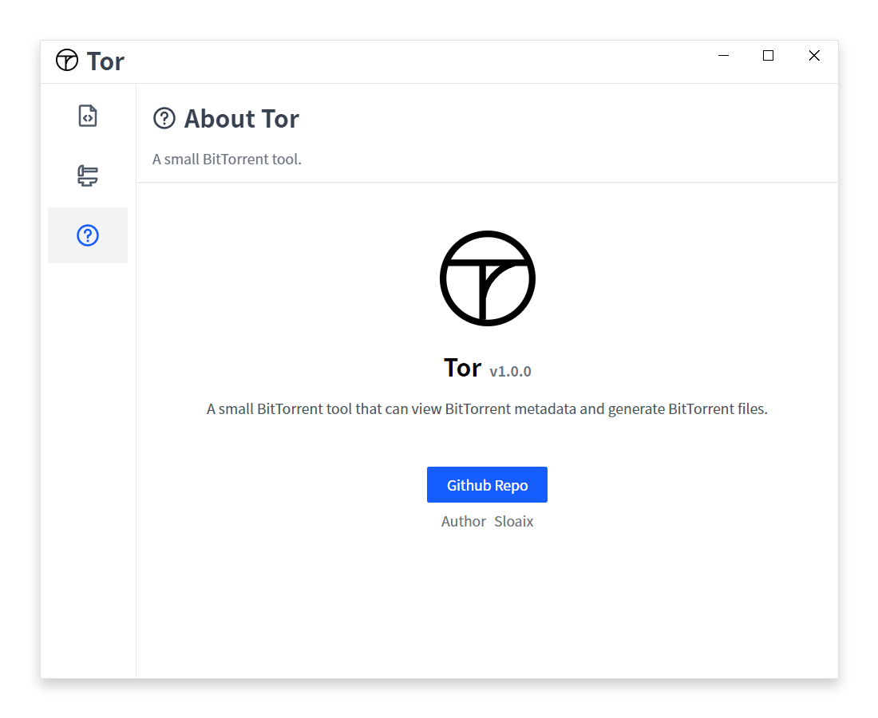Click the About Tor heading text

coord(242,119)
